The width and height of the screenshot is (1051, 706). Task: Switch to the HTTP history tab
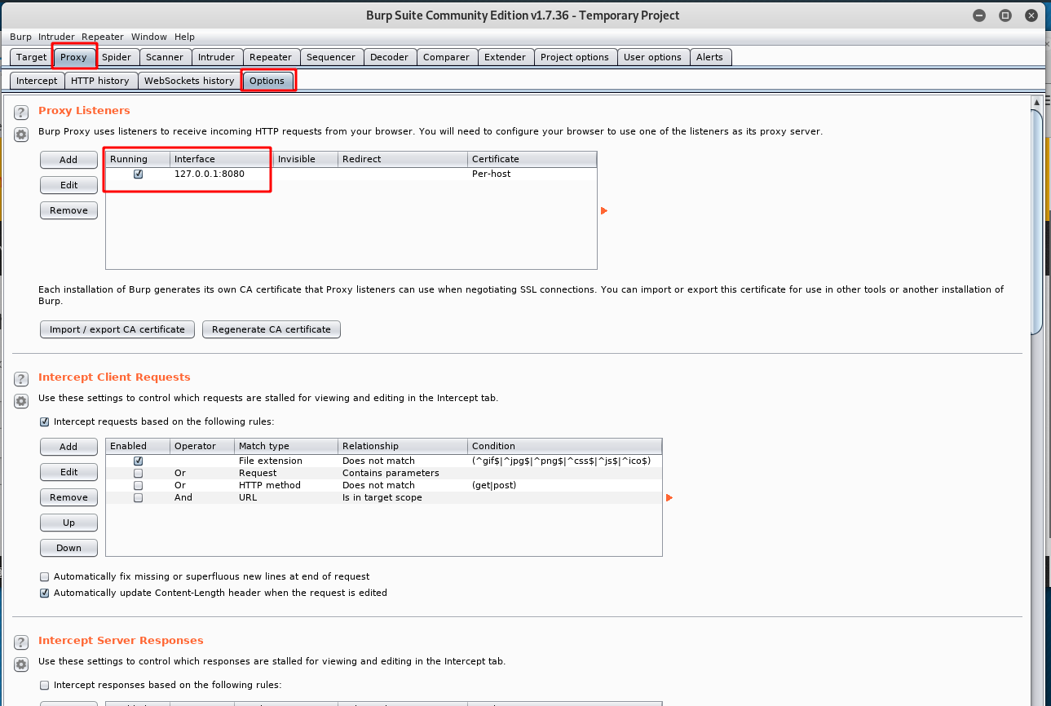[100, 80]
